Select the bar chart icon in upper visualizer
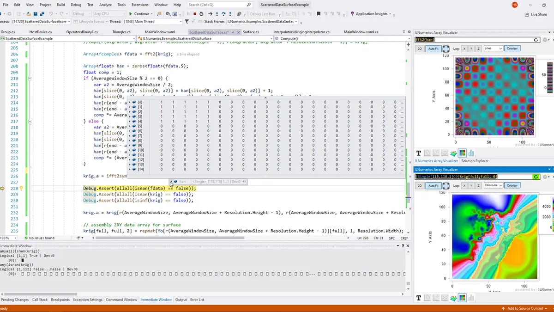Image resolution: width=554 pixels, height=312 pixels. point(470,153)
